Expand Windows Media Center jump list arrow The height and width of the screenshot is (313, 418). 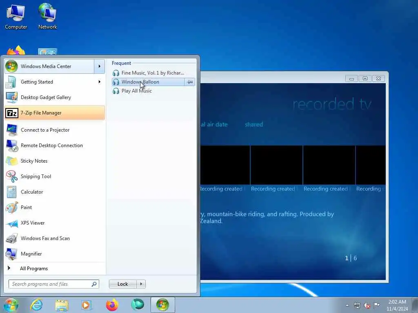click(100, 66)
